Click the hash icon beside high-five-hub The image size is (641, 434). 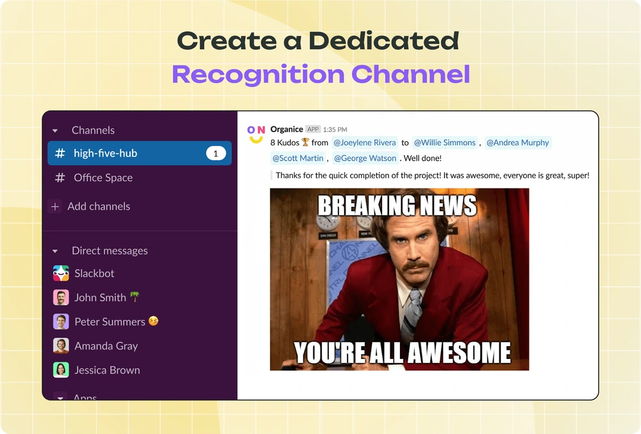(60, 153)
